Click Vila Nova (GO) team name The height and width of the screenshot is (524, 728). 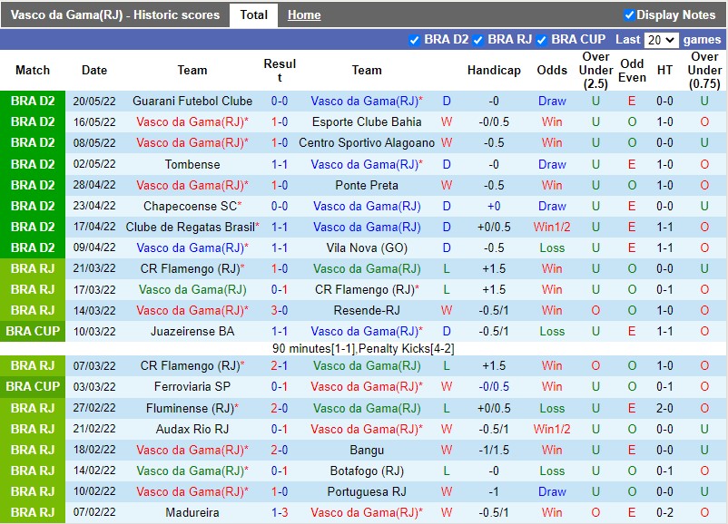click(x=367, y=247)
